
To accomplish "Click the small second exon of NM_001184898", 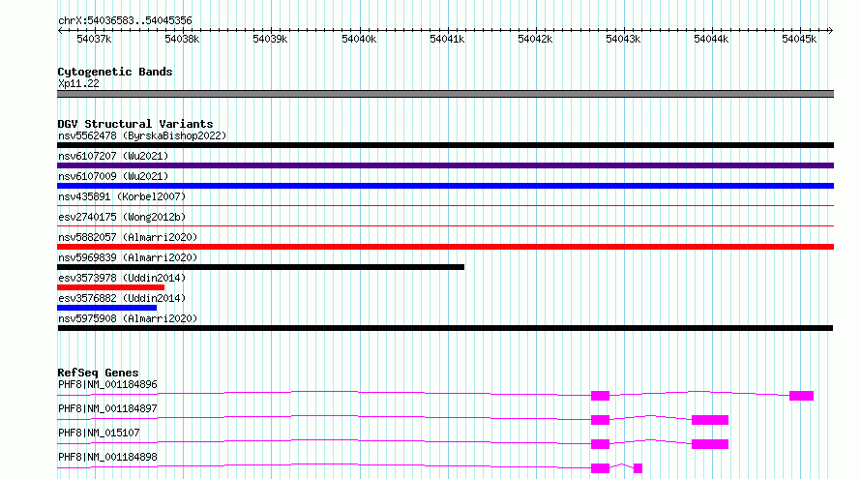I will point(638,468).
